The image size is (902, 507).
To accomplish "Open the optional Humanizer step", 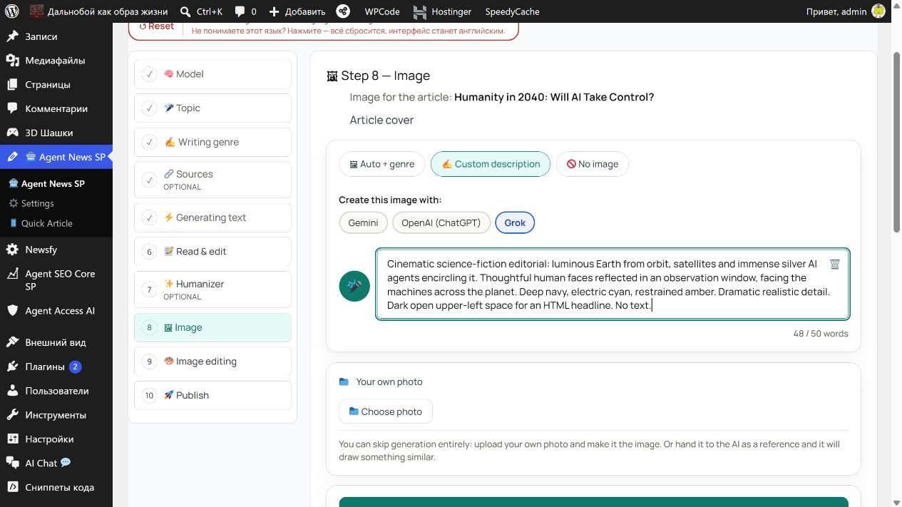I will pos(212,290).
